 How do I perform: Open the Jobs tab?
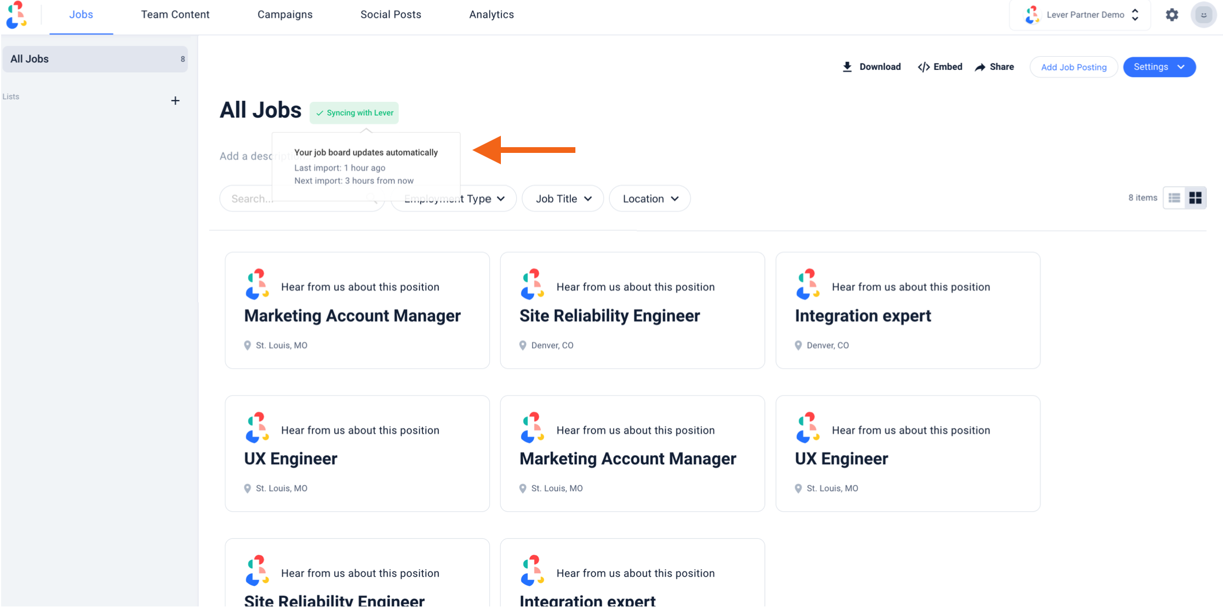(x=81, y=15)
